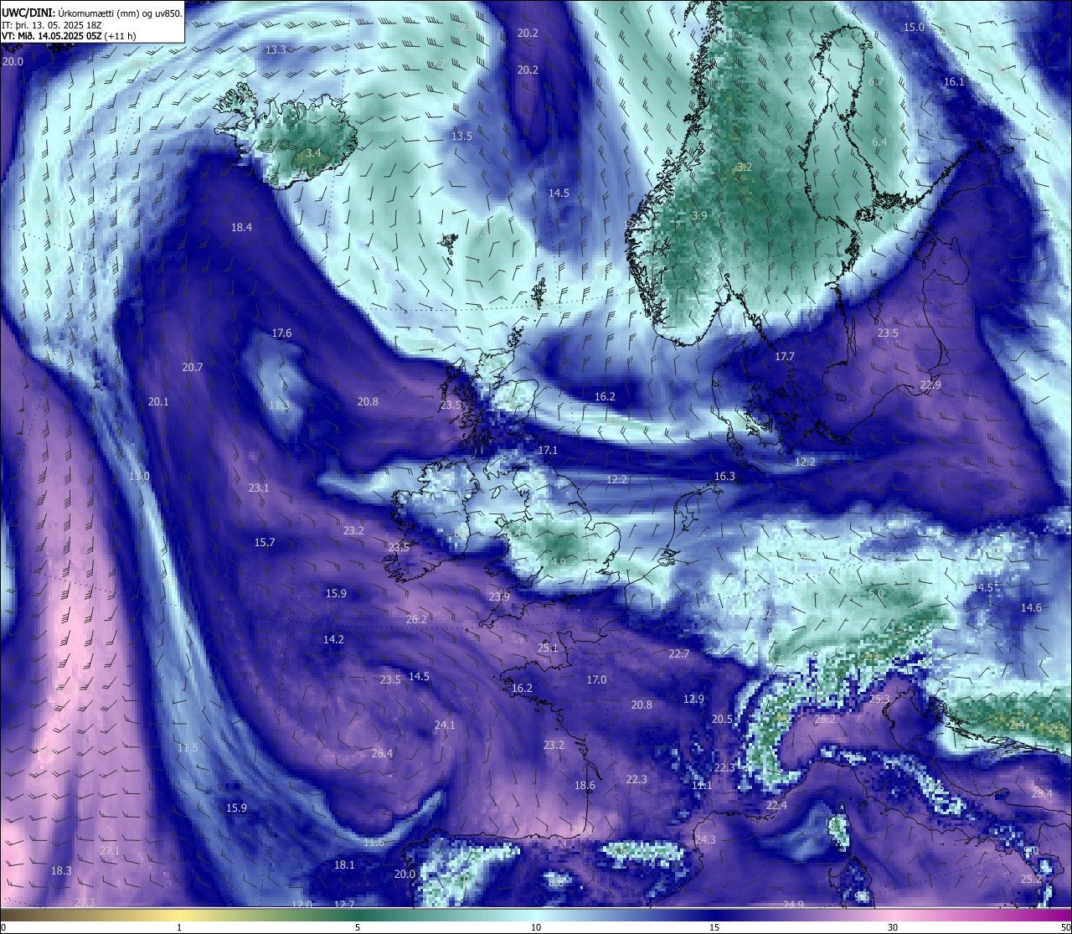Viewport: 1072px width, 934px height.
Task: Select the 17.6 value on the map
Action: click(x=282, y=333)
